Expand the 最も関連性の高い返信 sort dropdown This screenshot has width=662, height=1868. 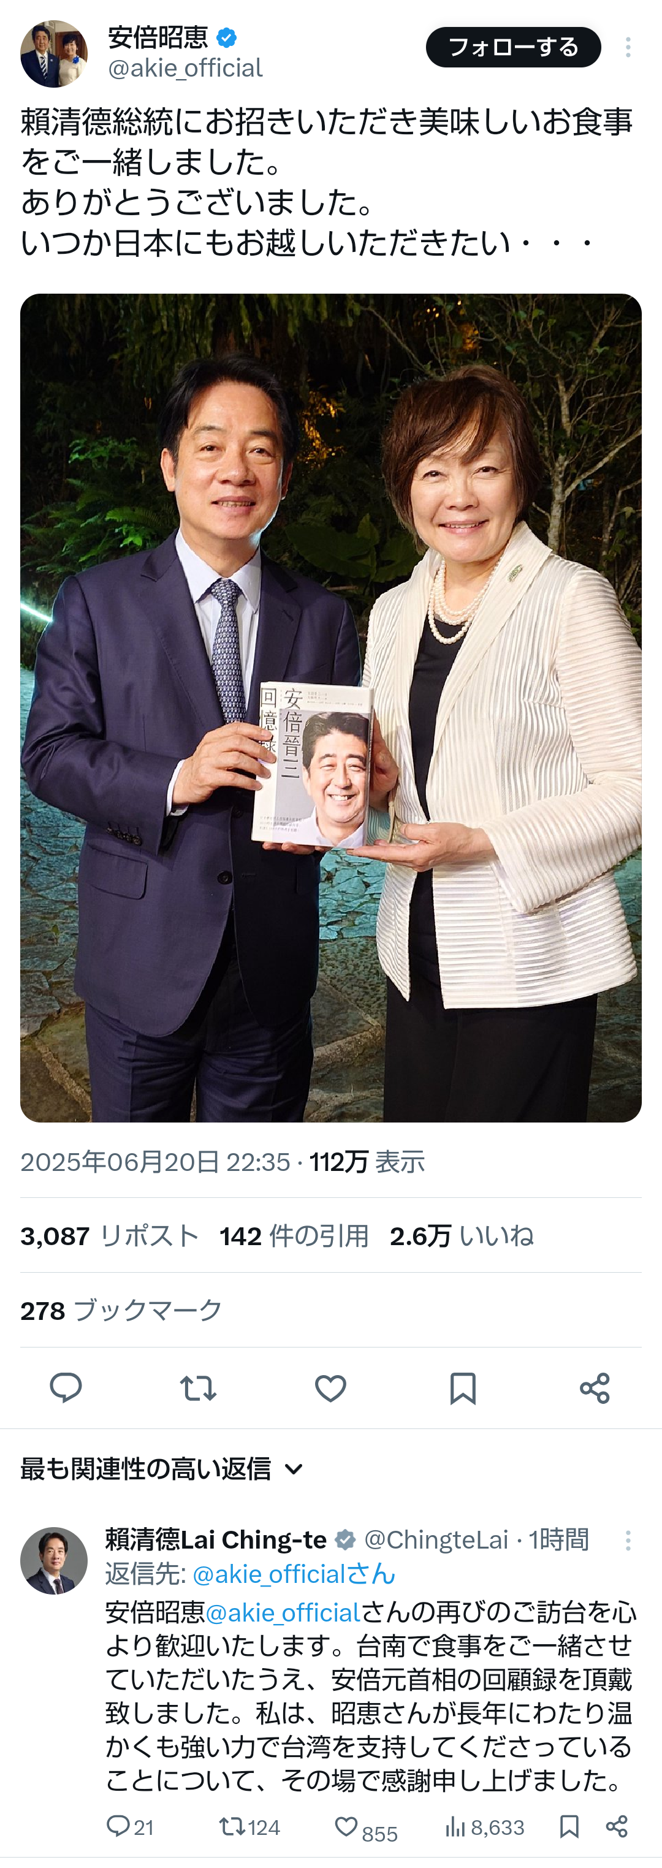(x=162, y=1469)
